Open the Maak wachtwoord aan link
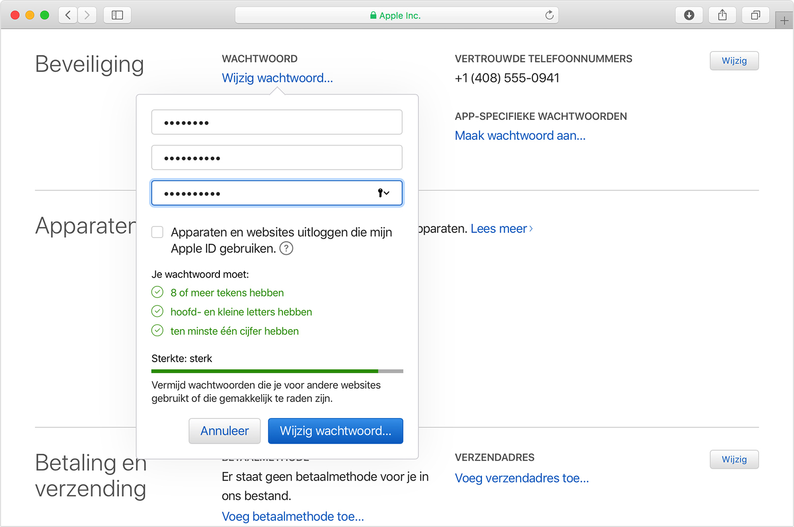794x527 pixels. 520,136
